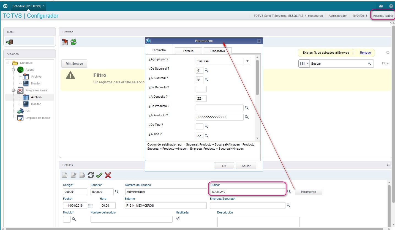Open the Modulo lookup magnifier
The width and height of the screenshot is (395, 230).
(74, 219)
